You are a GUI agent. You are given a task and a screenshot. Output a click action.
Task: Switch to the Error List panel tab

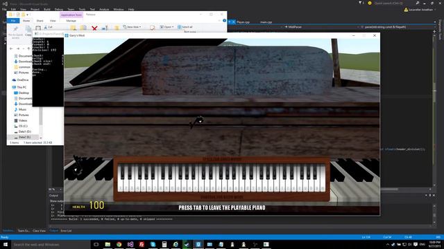coord(67,231)
